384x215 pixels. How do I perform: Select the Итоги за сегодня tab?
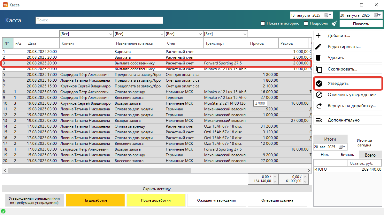click(x=364, y=142)
